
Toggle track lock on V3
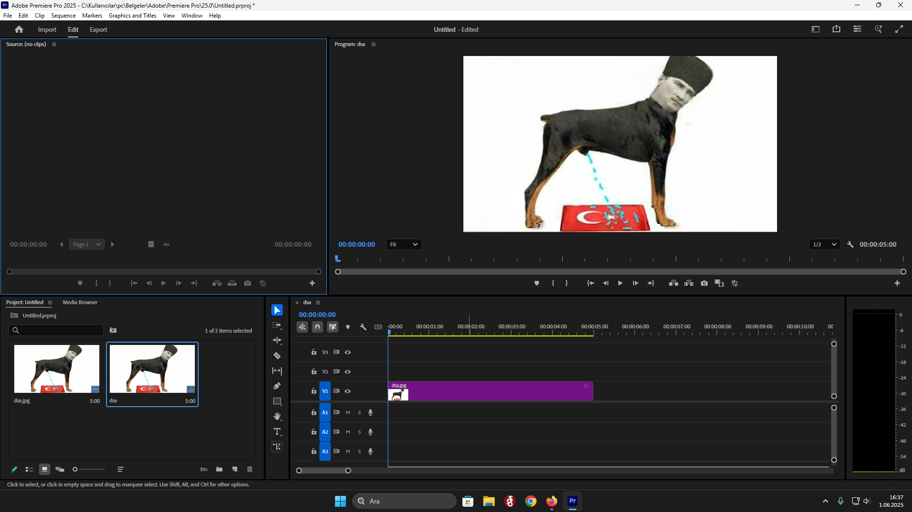click(x=314, y=352)
